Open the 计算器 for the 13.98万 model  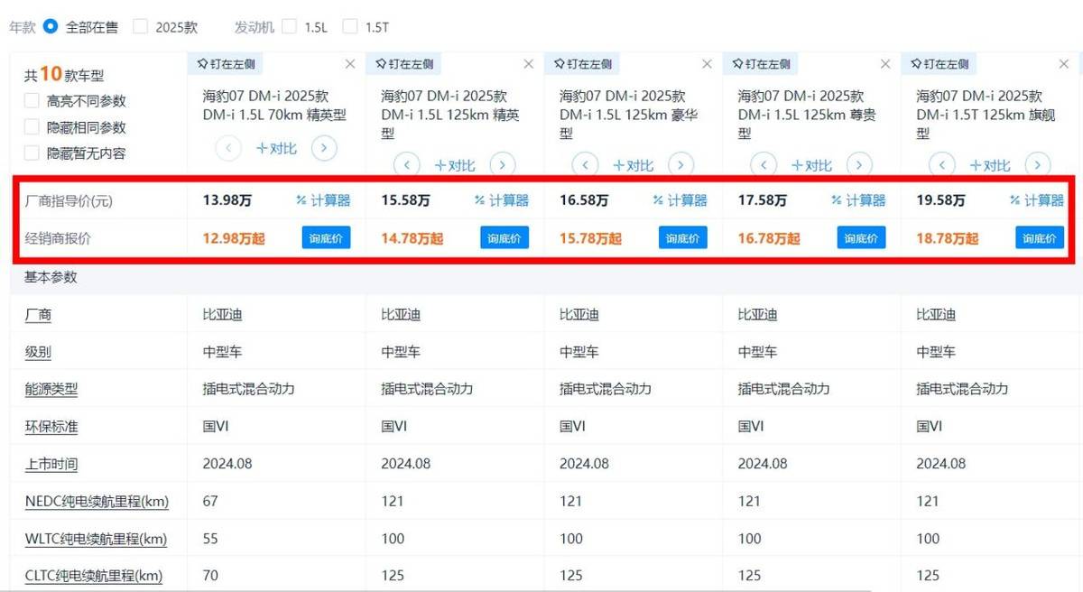[x=323, y=200]
